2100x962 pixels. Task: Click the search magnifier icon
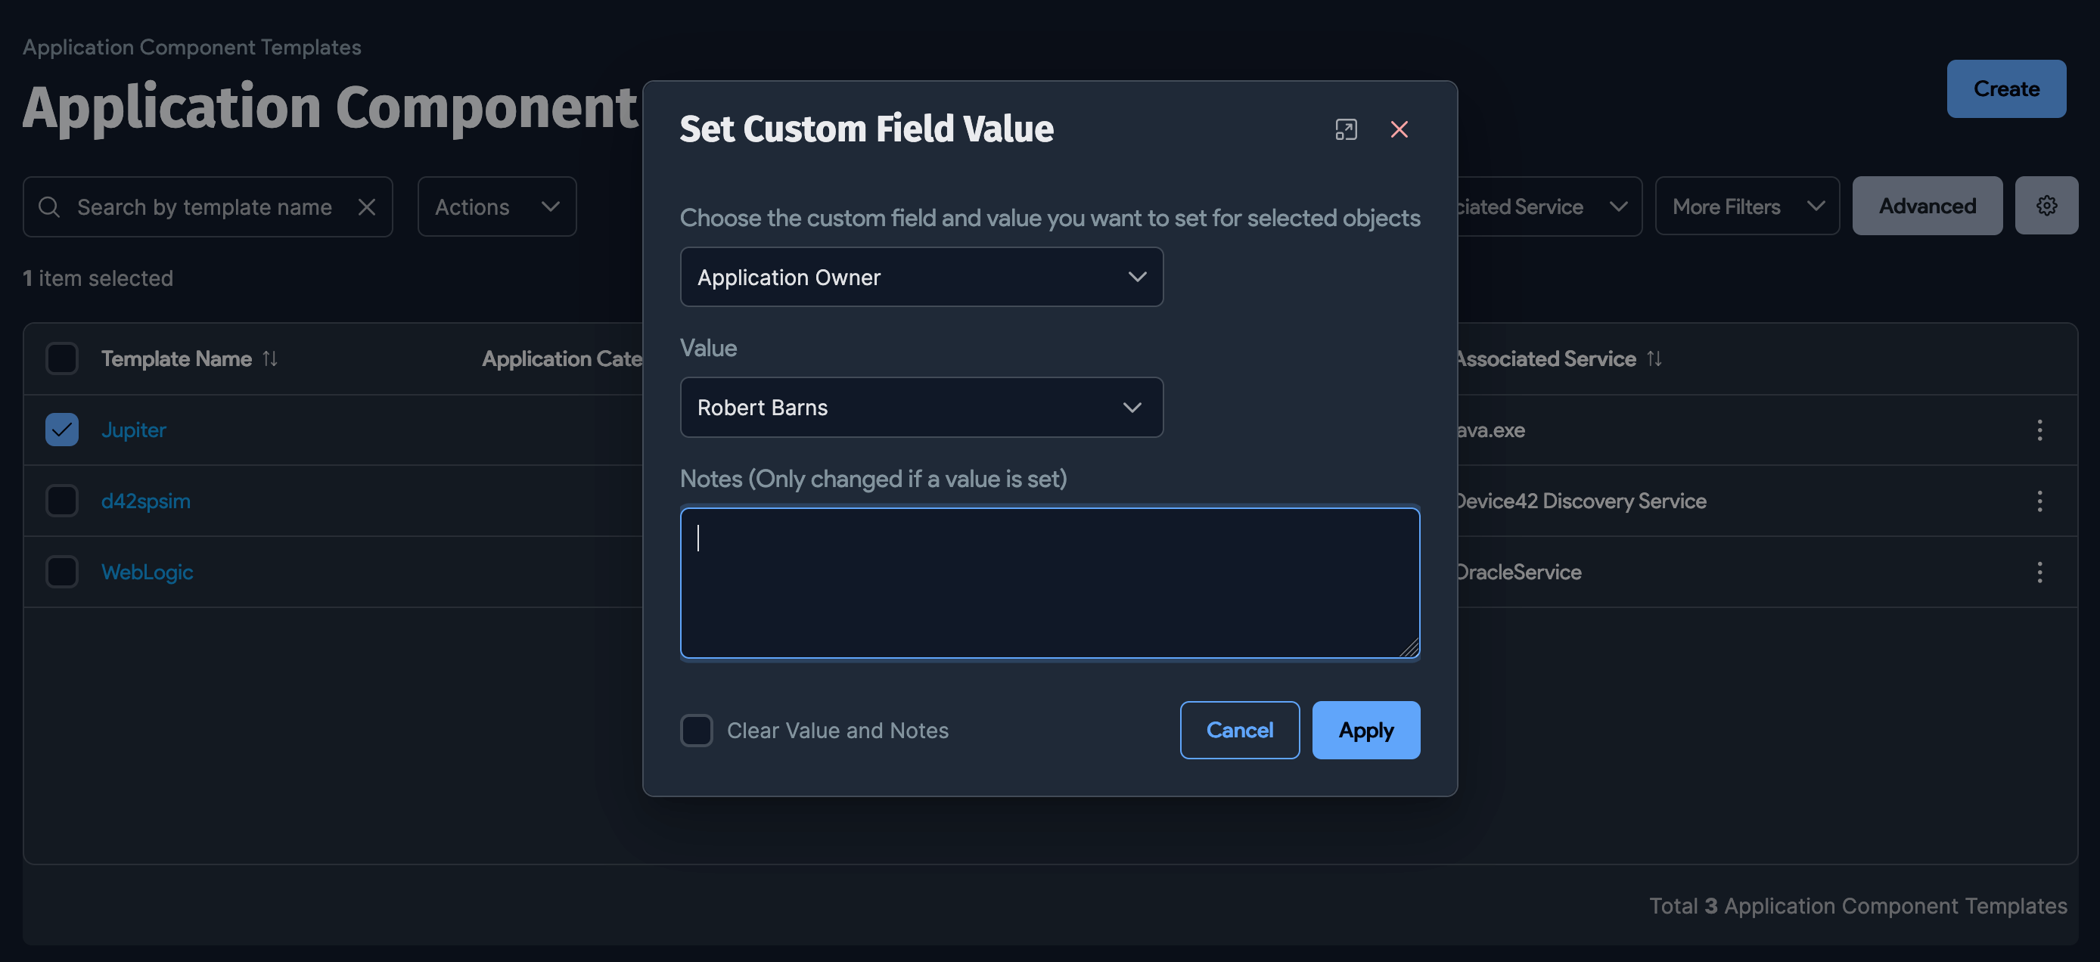[x=49, y=206]
